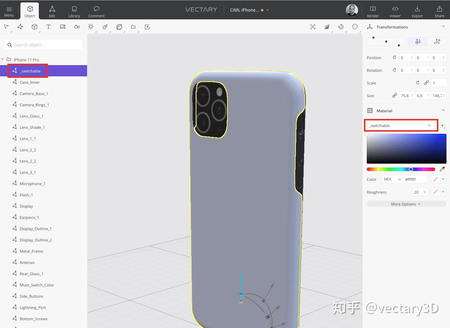
Task: Click the Render button
Action: (x=373, y=10)
